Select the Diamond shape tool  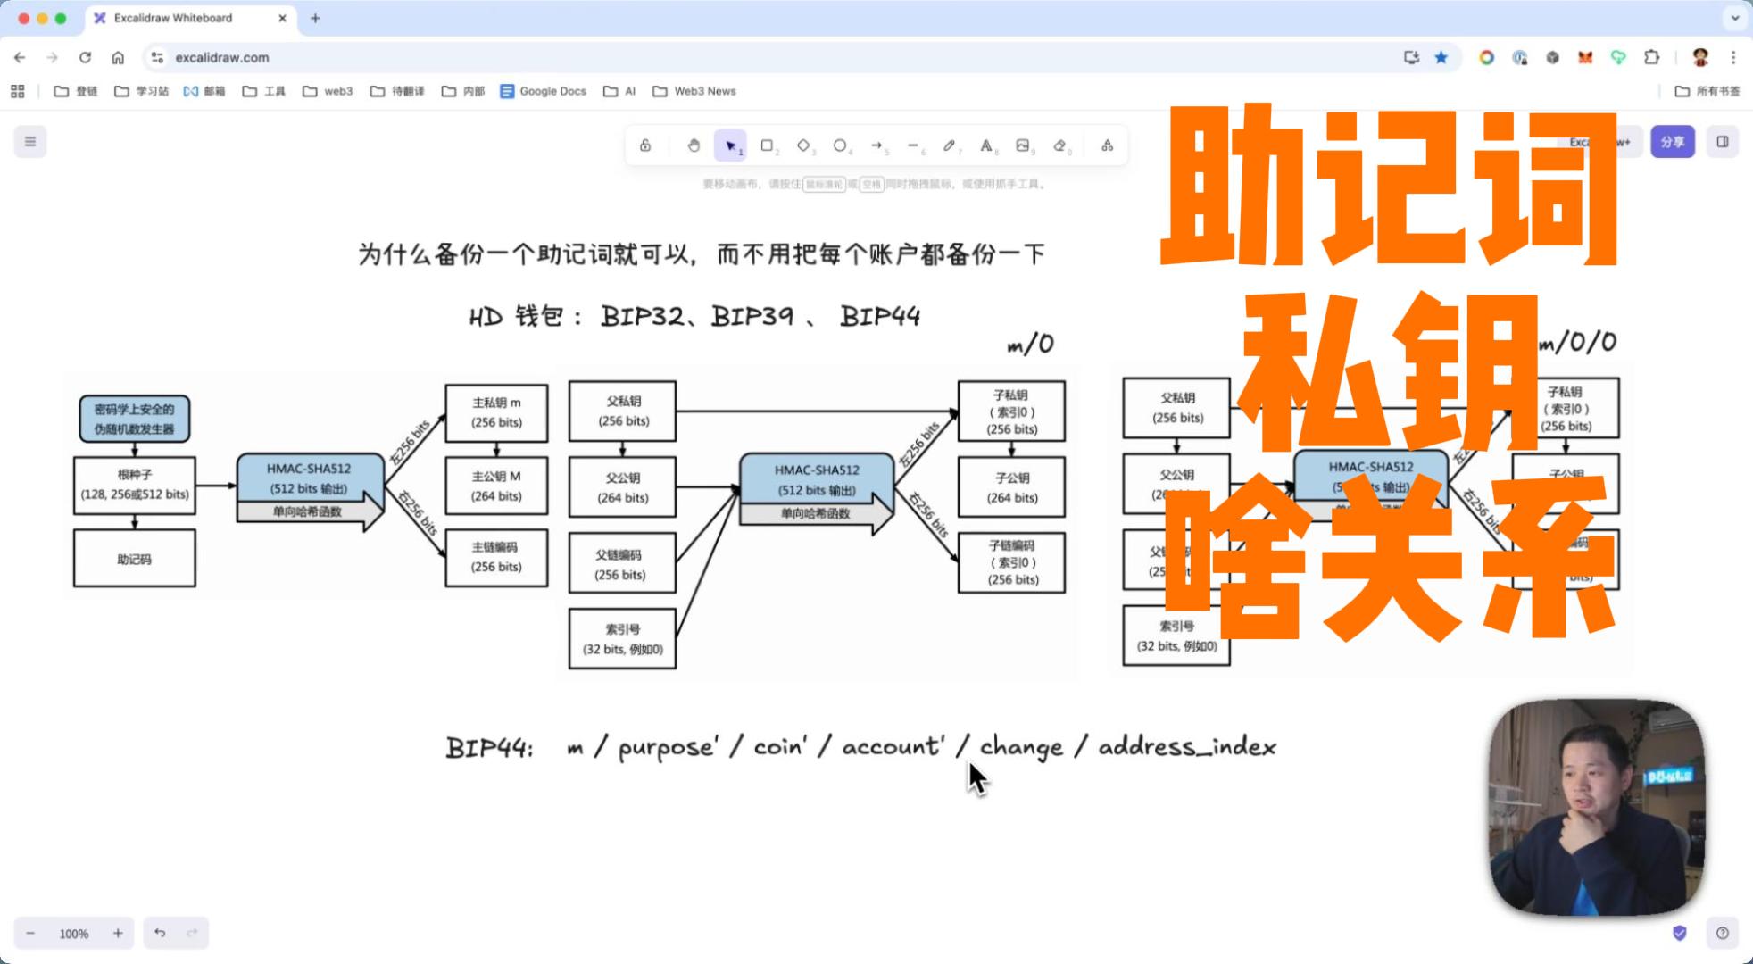(x=803, y=145)
